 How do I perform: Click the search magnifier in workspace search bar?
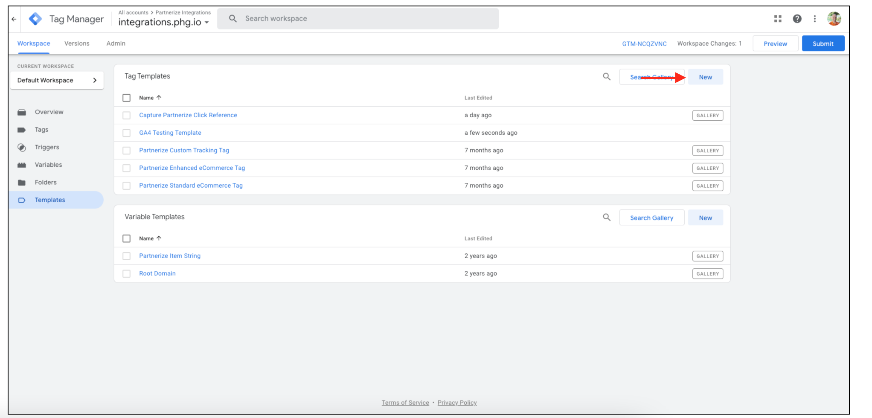point(233,18)
